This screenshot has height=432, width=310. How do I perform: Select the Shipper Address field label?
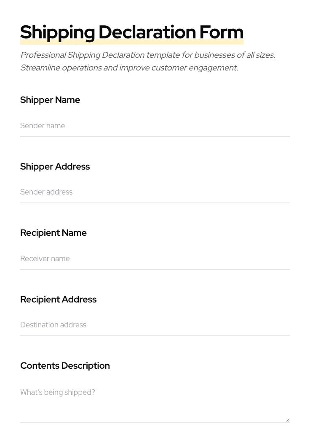pos(55,167)
